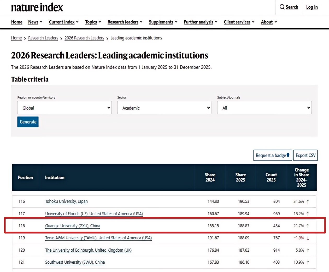Viewport: 329px width, 272px height.
Task: Click Share 2025 value 187.02
Action: tap(244, 250)
